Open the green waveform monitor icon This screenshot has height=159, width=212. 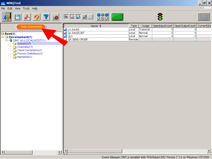click(117, 17)
